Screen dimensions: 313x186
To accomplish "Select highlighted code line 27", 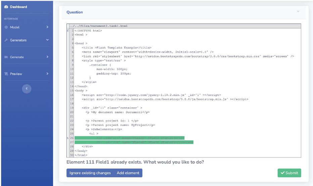I will coord(134,142).
